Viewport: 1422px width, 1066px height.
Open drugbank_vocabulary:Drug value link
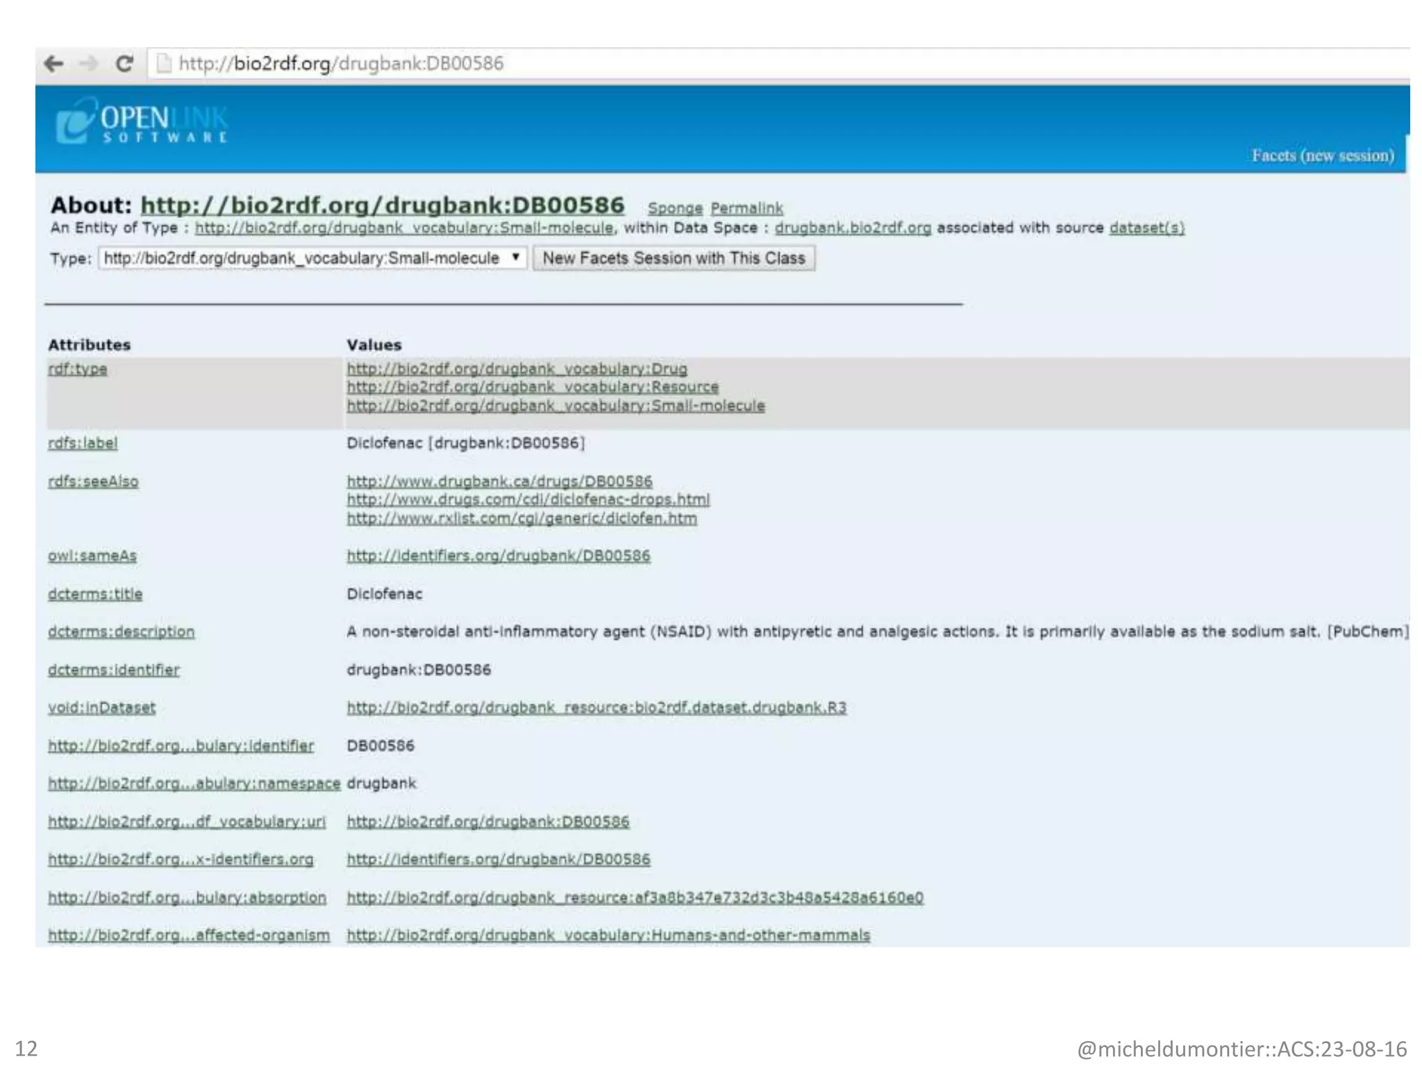pos(517,369)
